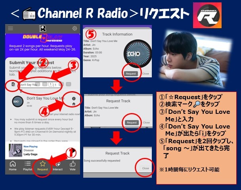Click 'Genre: K-Pop' in Track Information
The image size is (241, 190).
pos(91,60)
